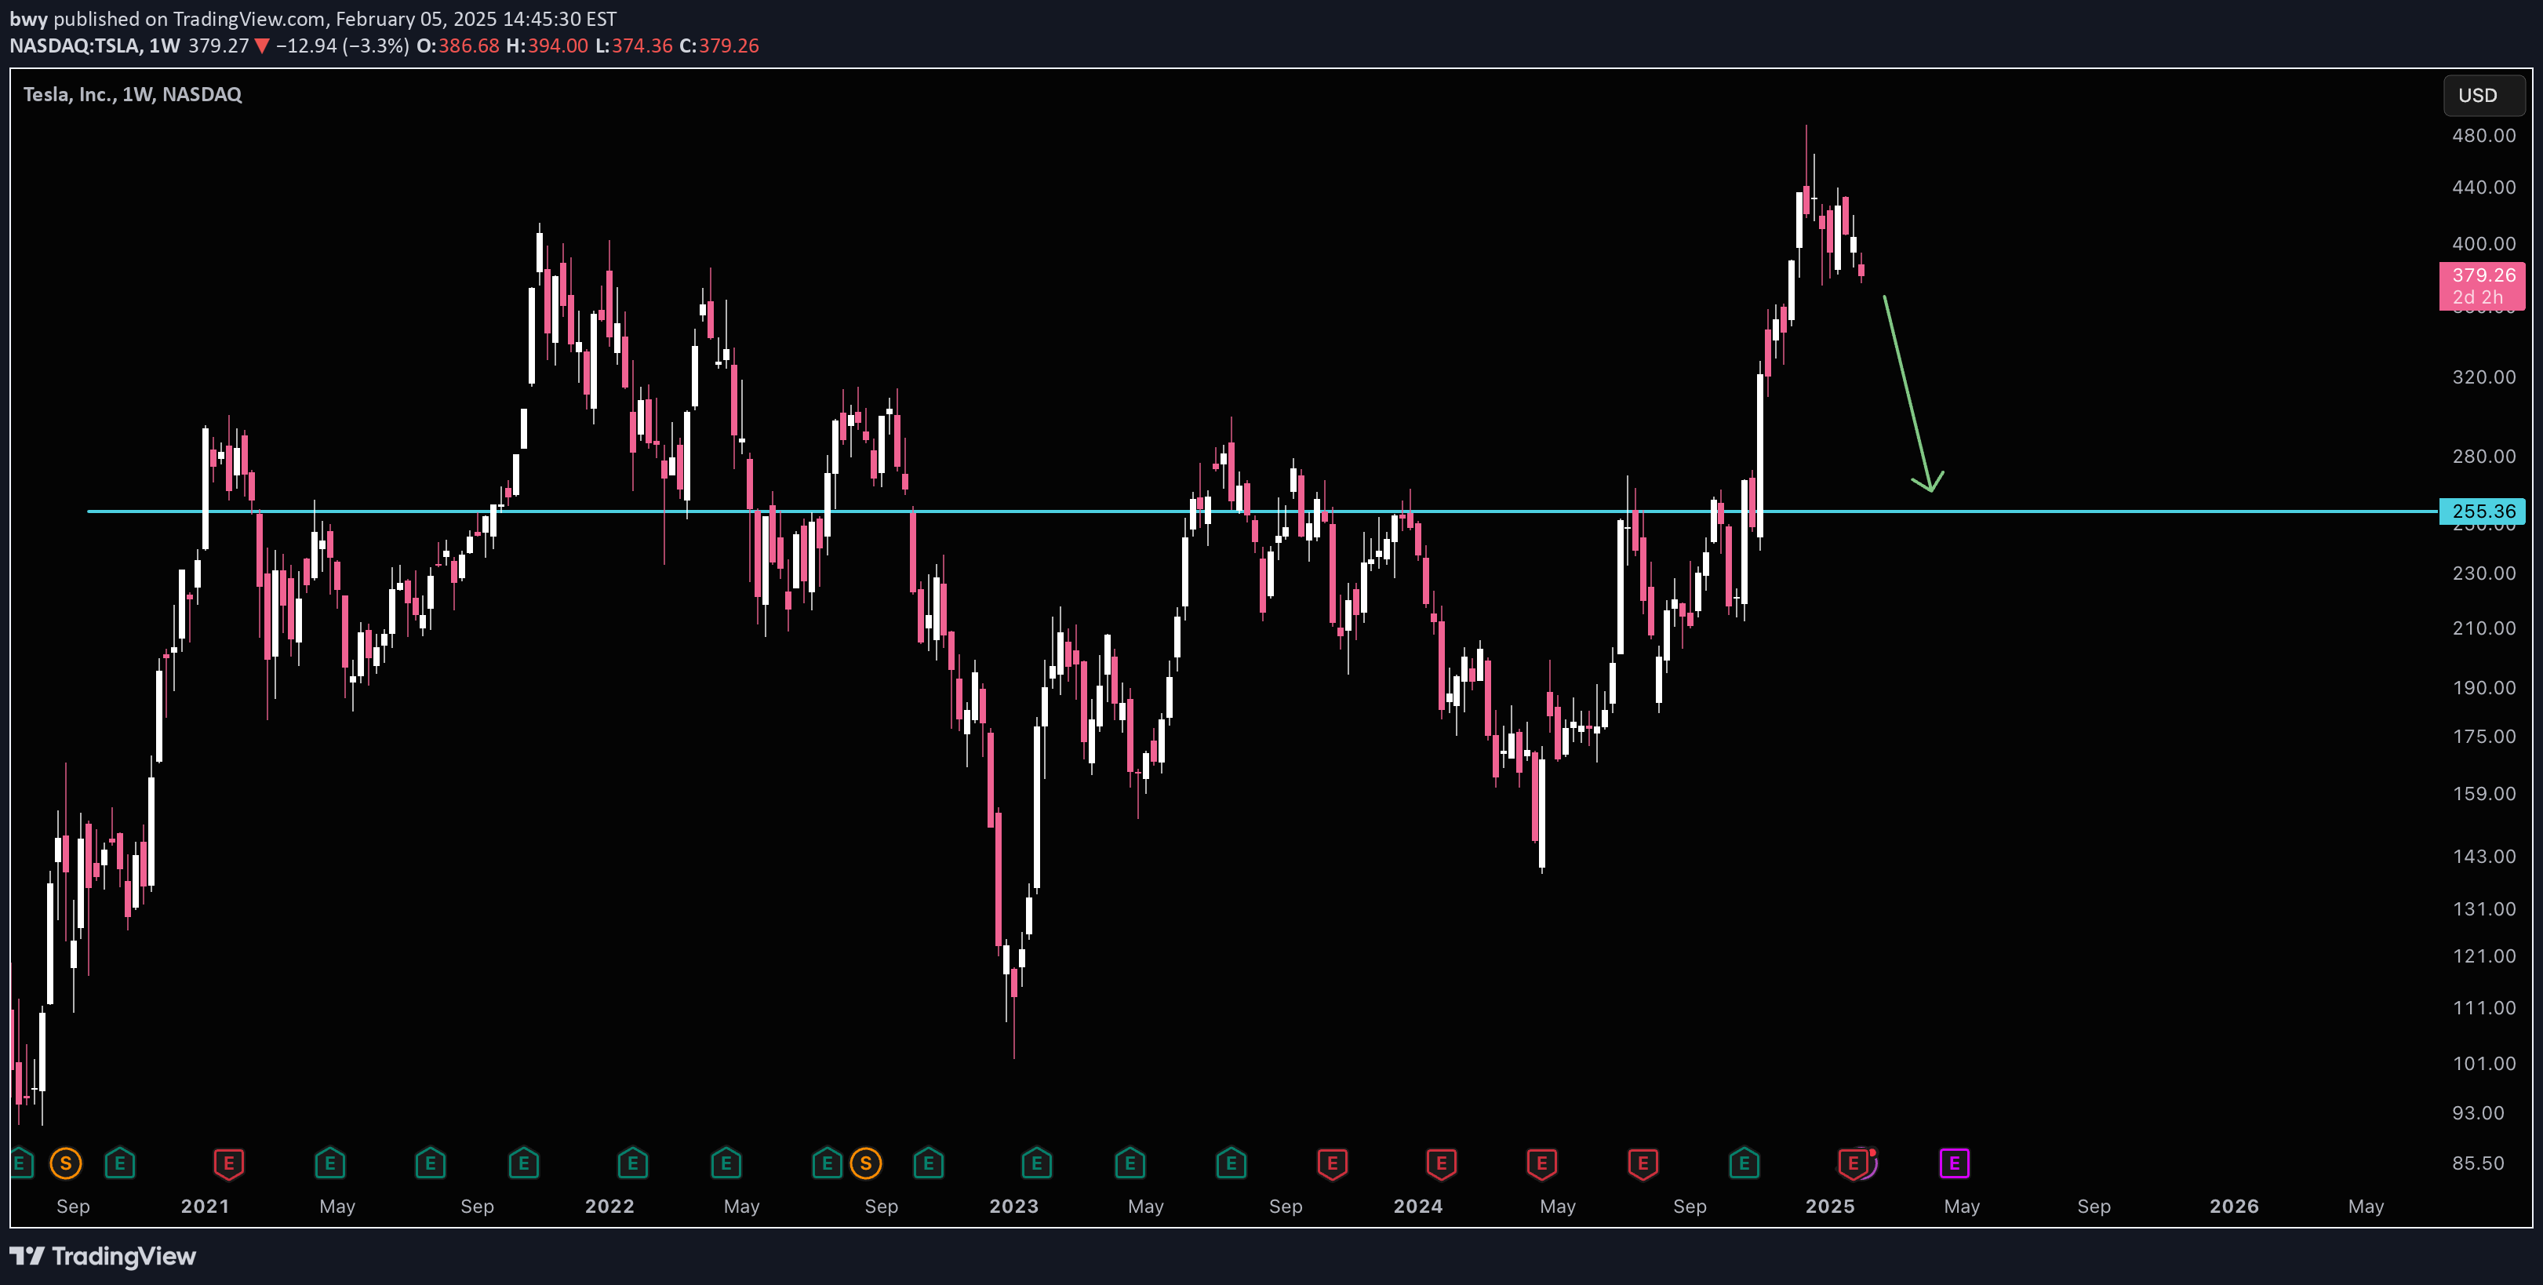Click the orange S split marker near Sep 2022

click(x=866, y=1163)
